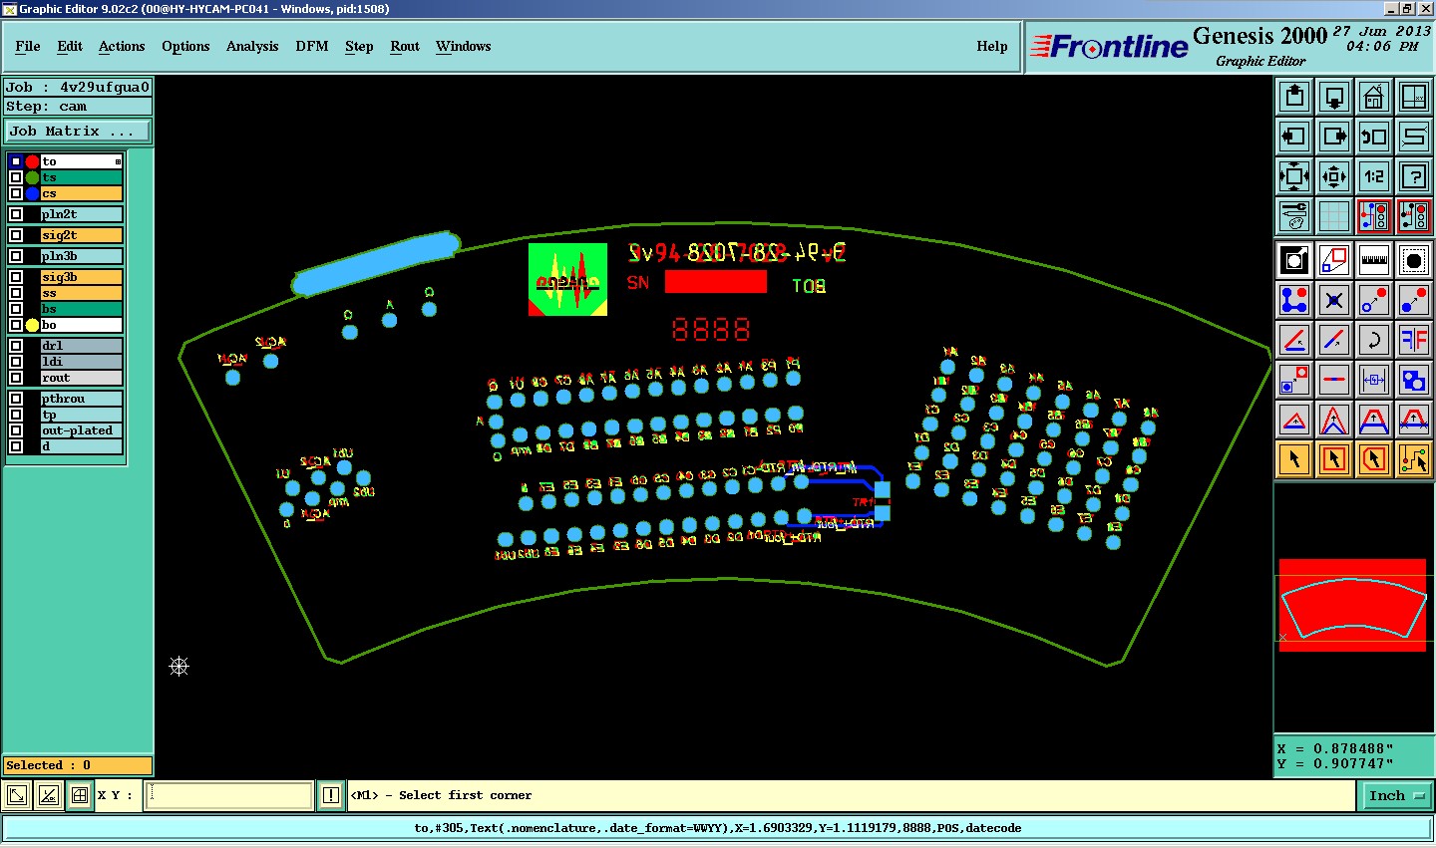
Task: Toggle the checkbox for layer drl
Action: (16, 346)
